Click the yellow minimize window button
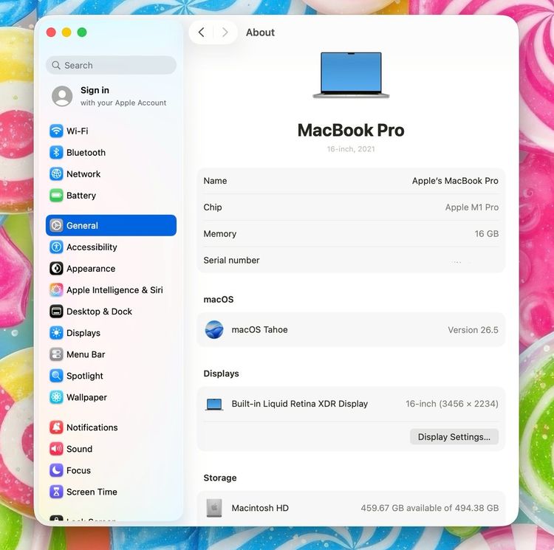554x550 pixels. point(66,32)
